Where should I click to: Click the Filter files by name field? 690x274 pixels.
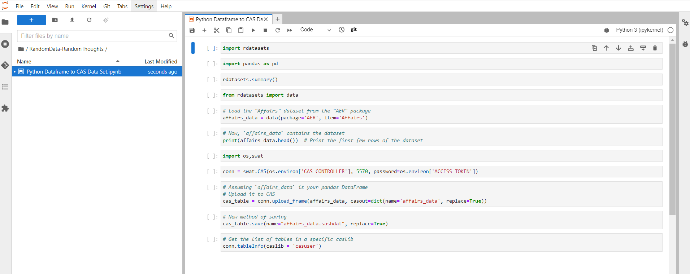point(93,36)
